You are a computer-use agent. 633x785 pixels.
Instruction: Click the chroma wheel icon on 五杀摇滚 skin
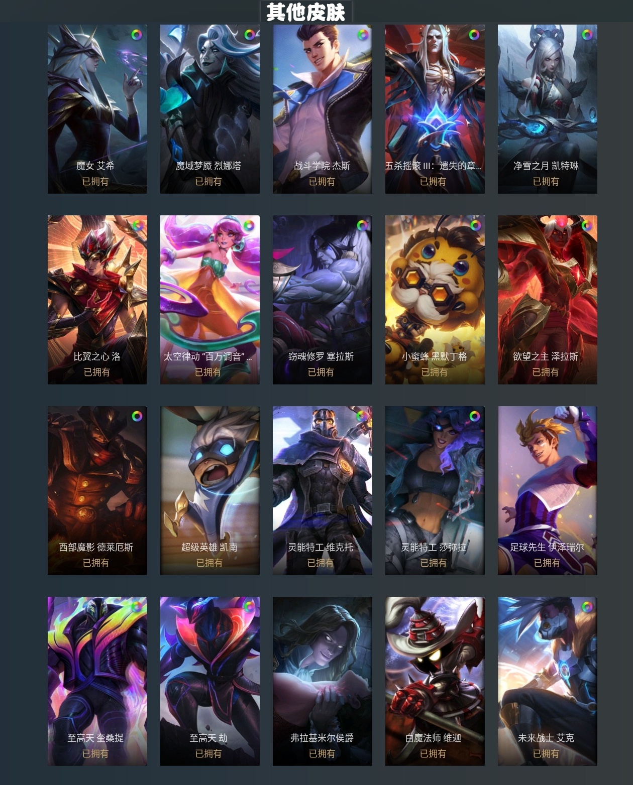tap(474, 35)
